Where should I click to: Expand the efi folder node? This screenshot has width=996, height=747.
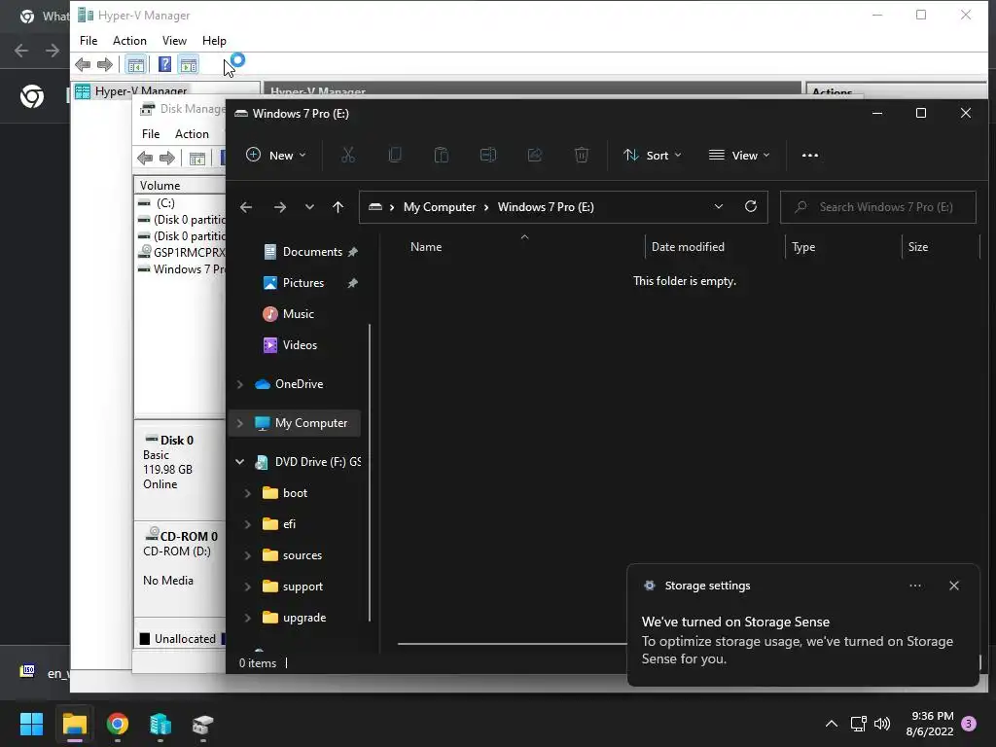pyautogui.click(x=248, y=524)
